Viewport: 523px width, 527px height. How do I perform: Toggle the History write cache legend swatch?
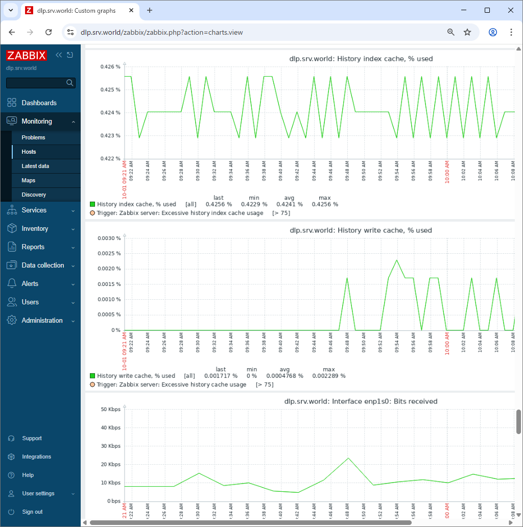(x=93, y=375)
